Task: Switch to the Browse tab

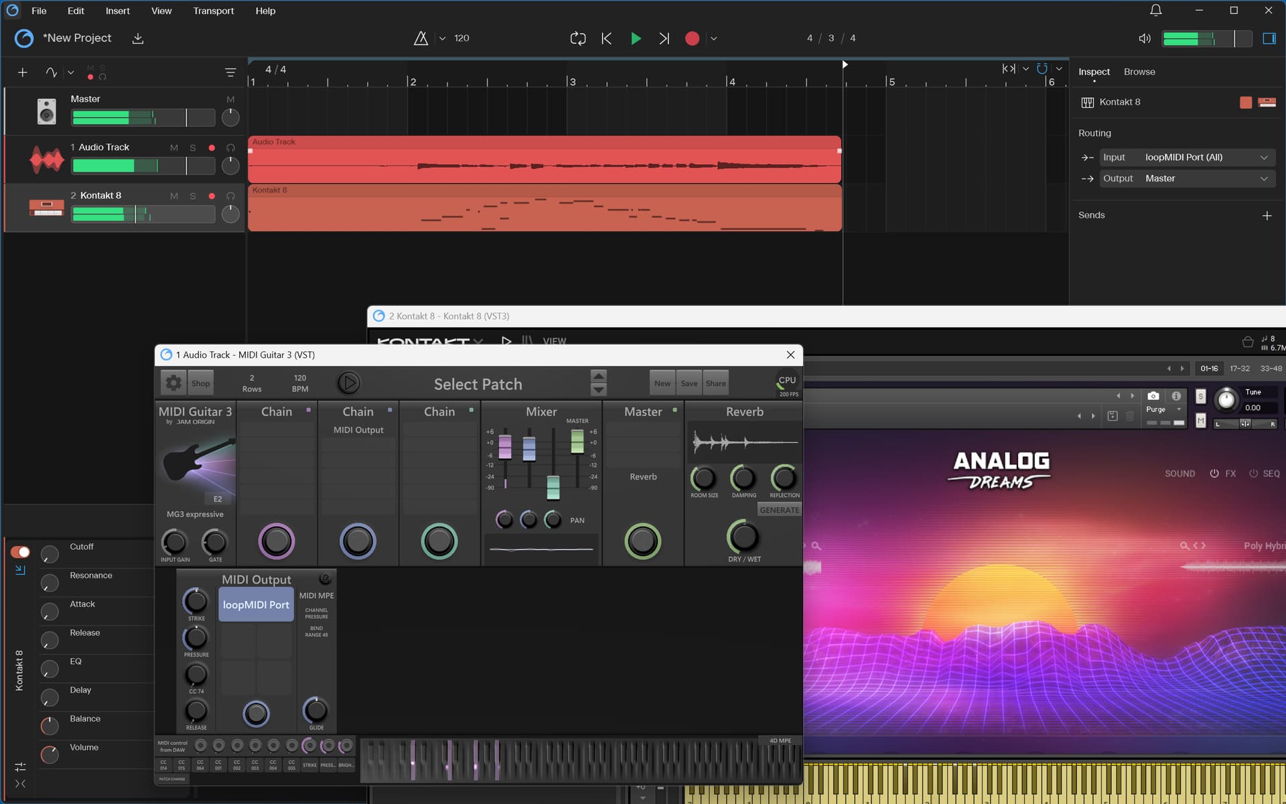Action: tap(1139, 72)
